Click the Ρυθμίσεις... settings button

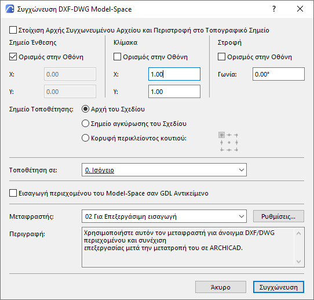coord(279,216)
